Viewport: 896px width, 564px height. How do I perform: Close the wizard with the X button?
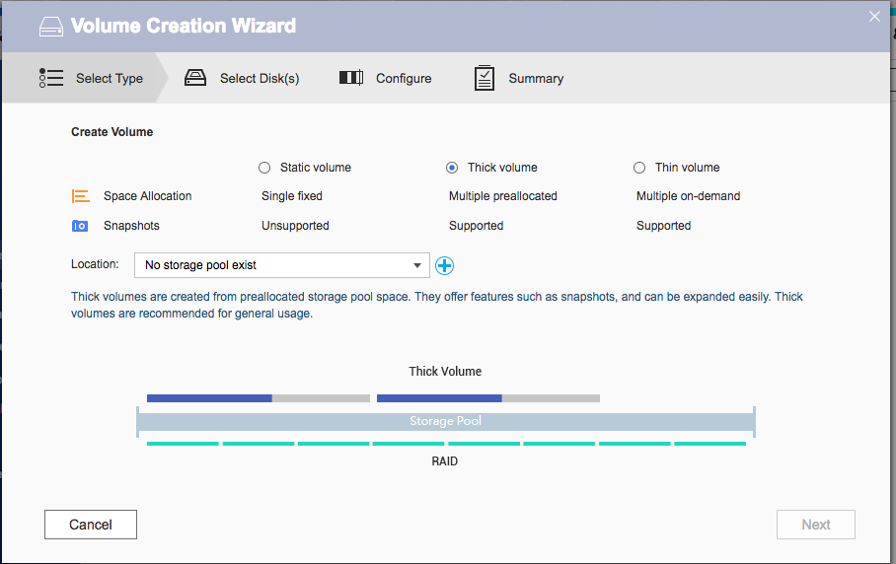pyautogui.click(x=873, y=16)
